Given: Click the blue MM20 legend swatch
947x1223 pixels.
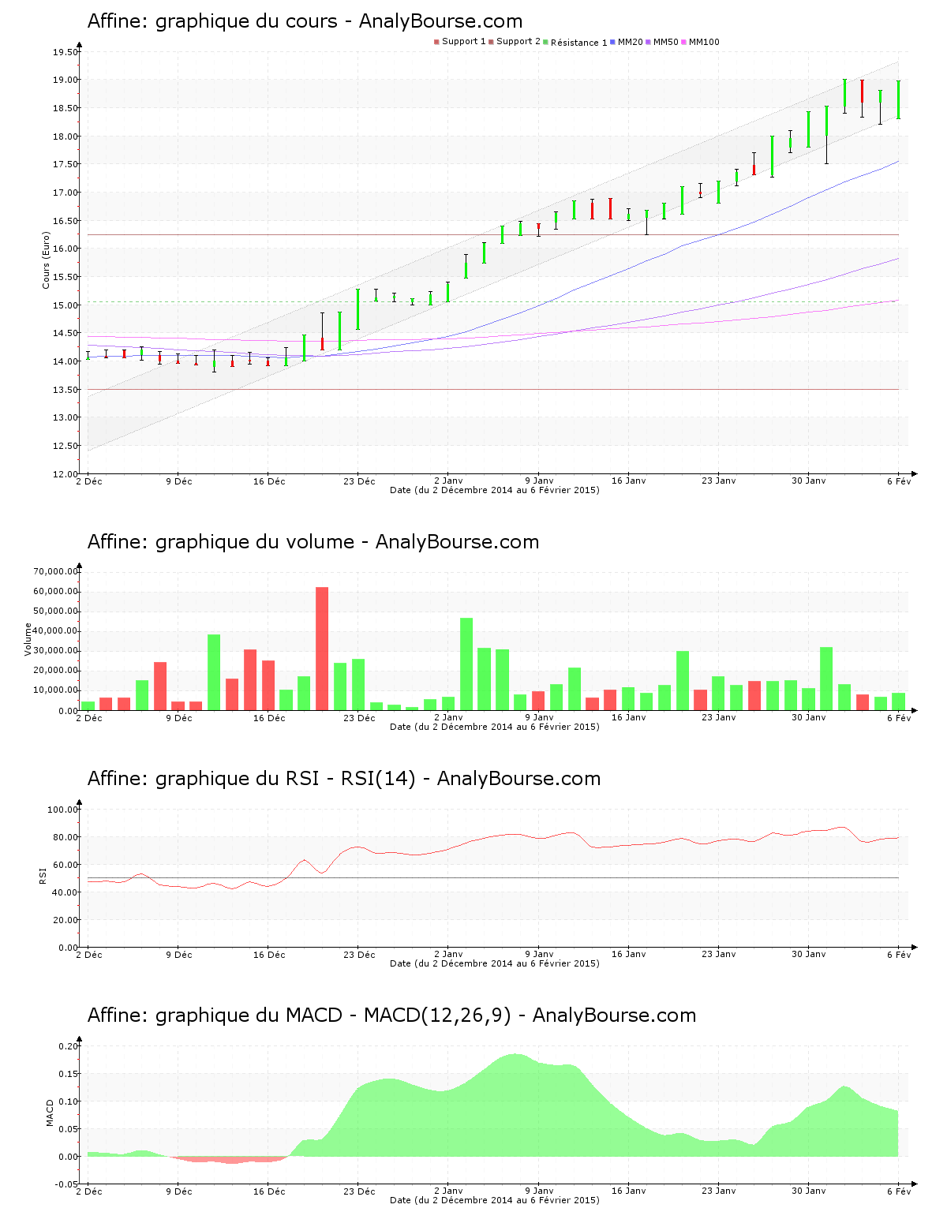Looking at the screenshot, I should coord(612,42).
